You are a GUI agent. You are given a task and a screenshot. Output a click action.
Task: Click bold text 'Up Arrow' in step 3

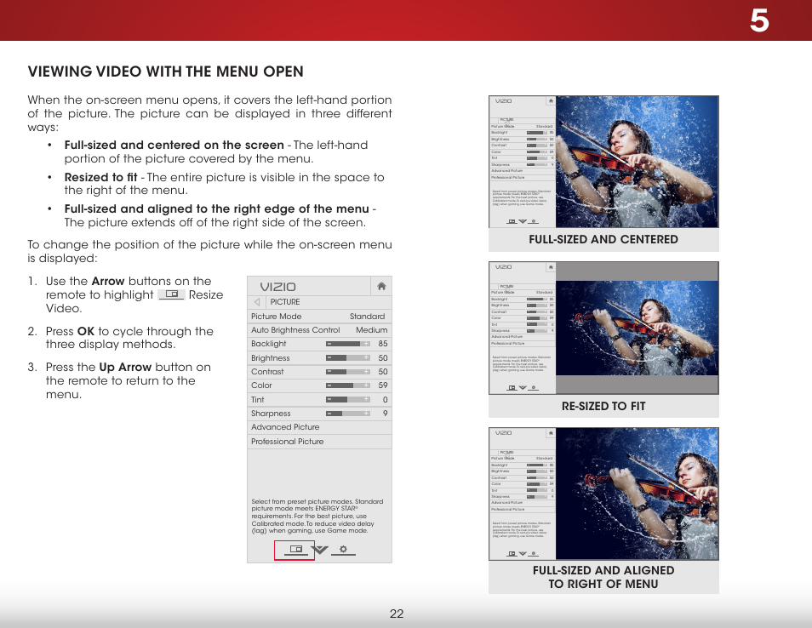point(125,367)
